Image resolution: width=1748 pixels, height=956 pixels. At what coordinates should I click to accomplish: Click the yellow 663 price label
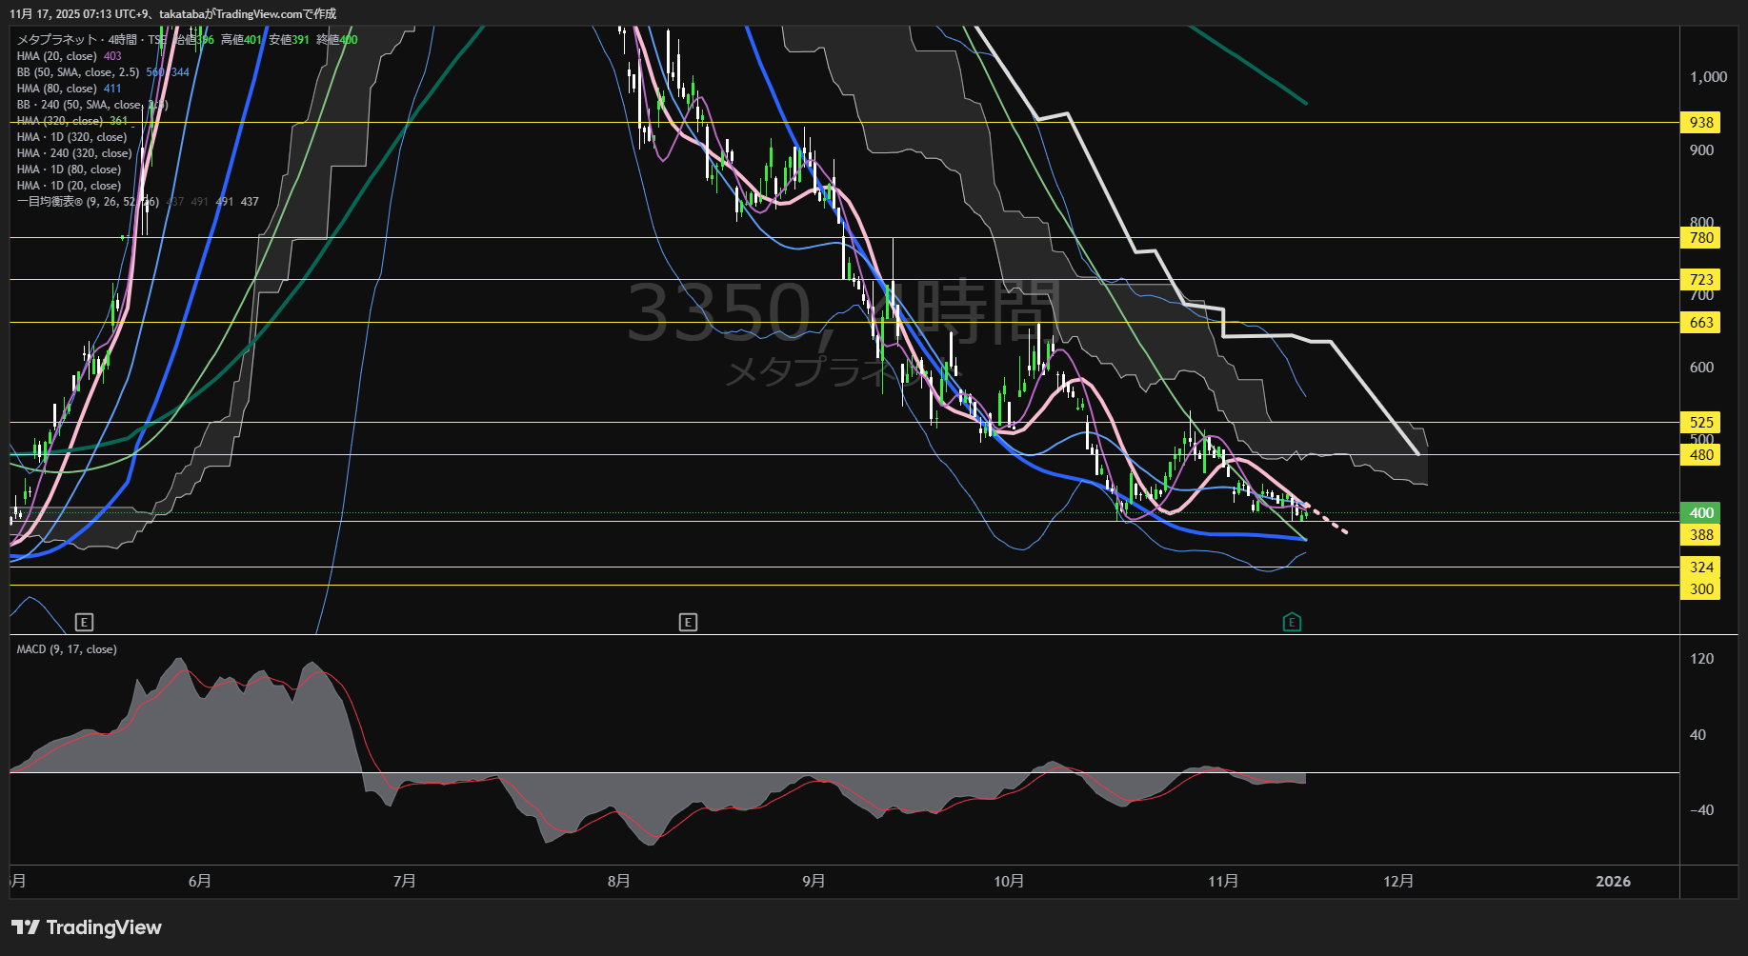point(1701,323)
